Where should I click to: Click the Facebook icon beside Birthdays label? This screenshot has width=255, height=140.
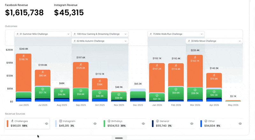109,121
